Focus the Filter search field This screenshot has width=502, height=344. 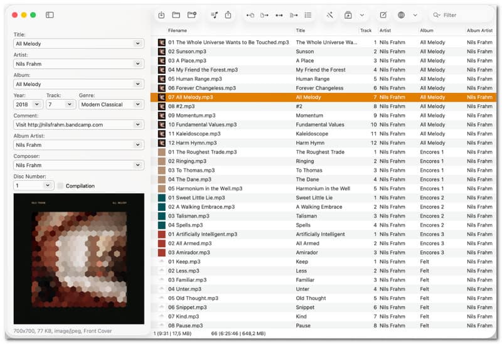click(x=461, y=15)
